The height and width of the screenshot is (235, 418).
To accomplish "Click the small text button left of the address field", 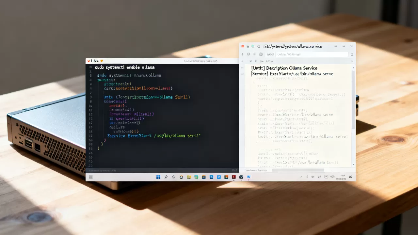I will (270, 54).
